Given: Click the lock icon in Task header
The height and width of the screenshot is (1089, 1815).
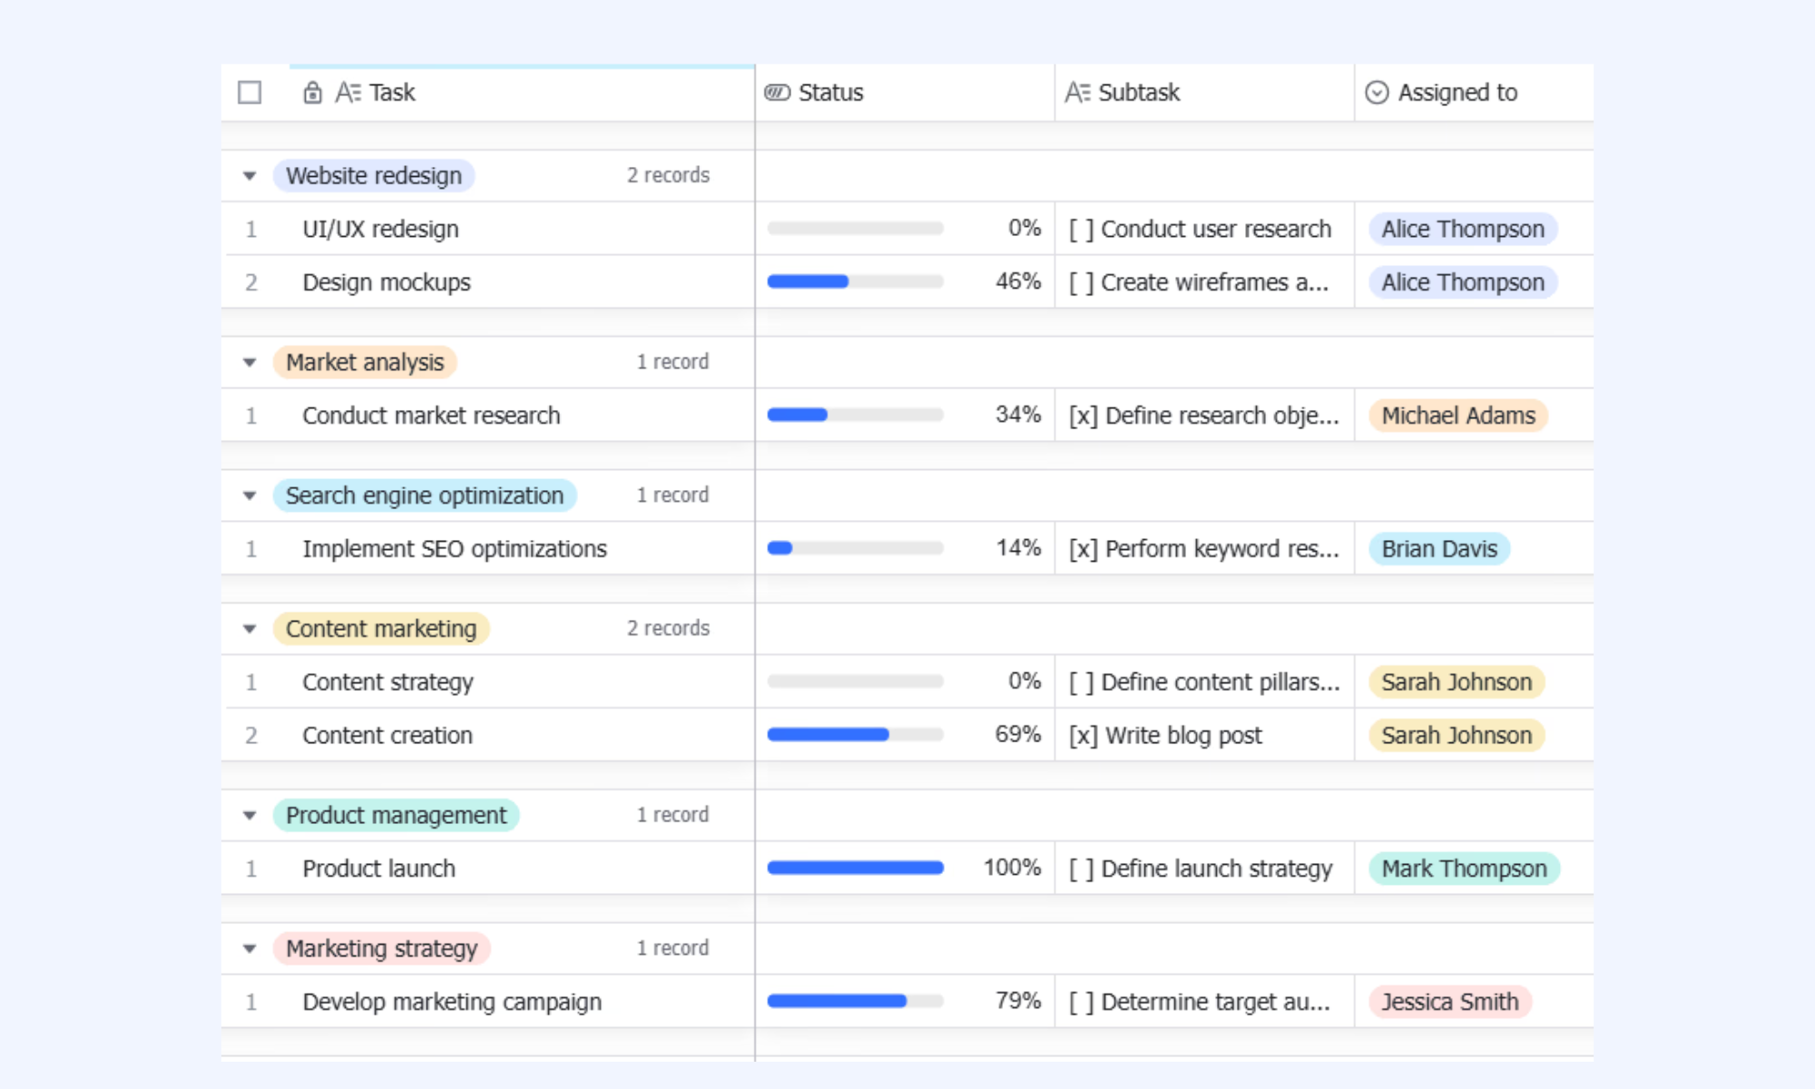Looking at the screenshot, I should click(x=312, y=93).
